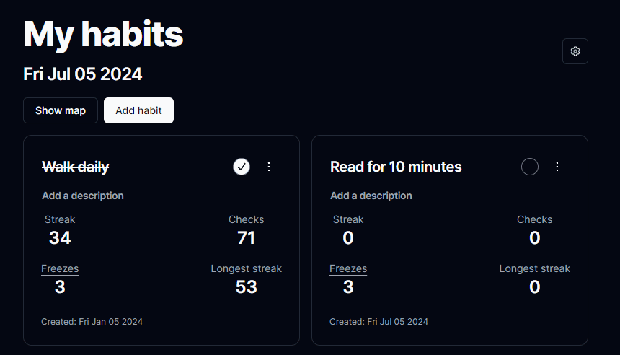
Task: Click the Walk daily freezes count
Action: pyautogui.click(x=60, y=287)
